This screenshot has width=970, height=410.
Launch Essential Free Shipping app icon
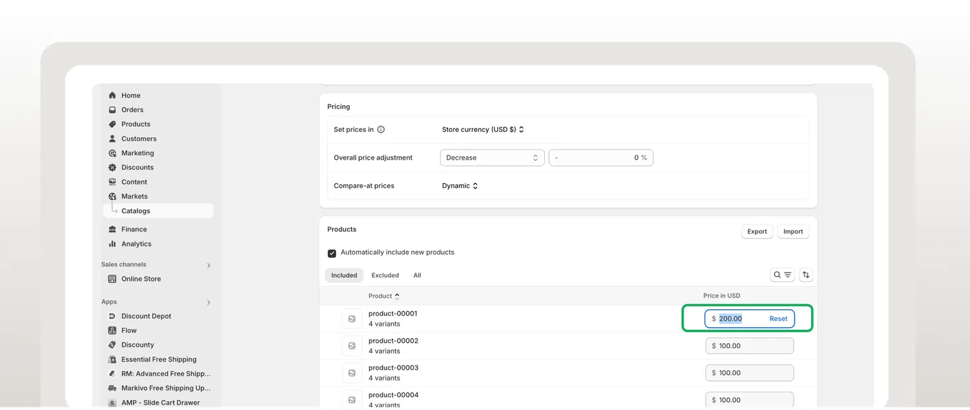[x=112, y=360]
